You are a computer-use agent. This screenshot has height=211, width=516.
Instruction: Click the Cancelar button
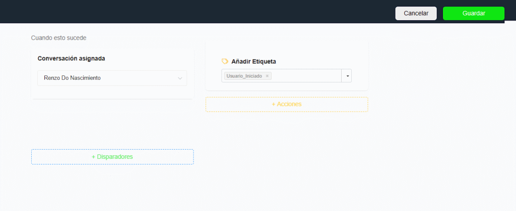(416, 14)
